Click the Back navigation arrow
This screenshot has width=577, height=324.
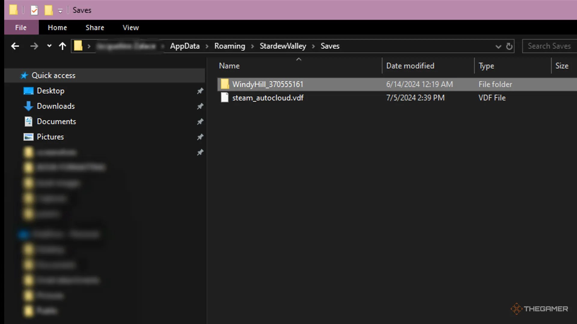pyautogui.click(x=15, y=46)
